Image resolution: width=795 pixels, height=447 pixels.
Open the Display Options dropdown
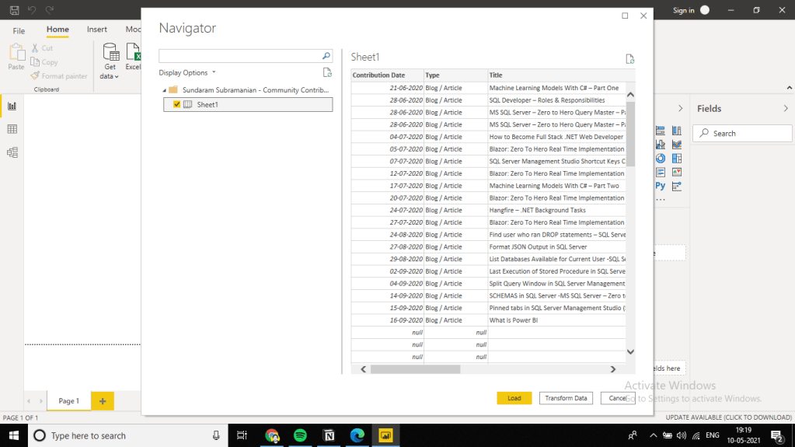click(x=187, y=72)
